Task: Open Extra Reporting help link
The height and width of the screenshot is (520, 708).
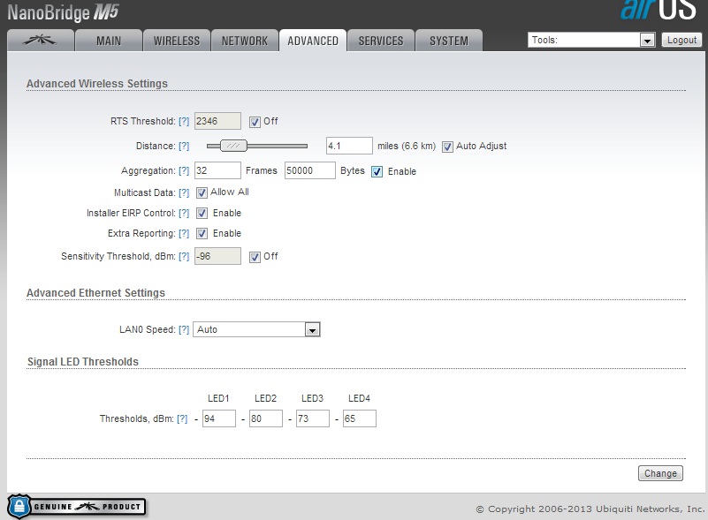Action: pyautogui.click(x=184, y=233)
